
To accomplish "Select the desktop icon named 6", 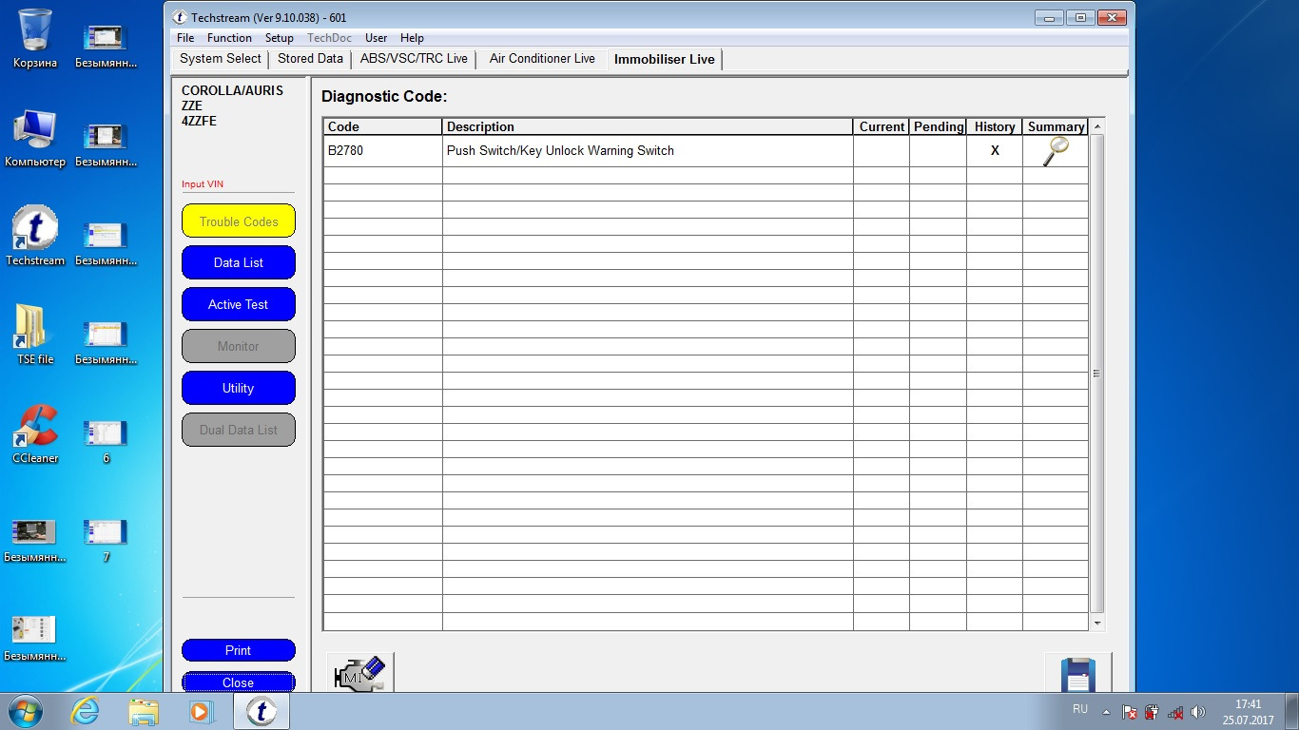I will tap(106, 443).
